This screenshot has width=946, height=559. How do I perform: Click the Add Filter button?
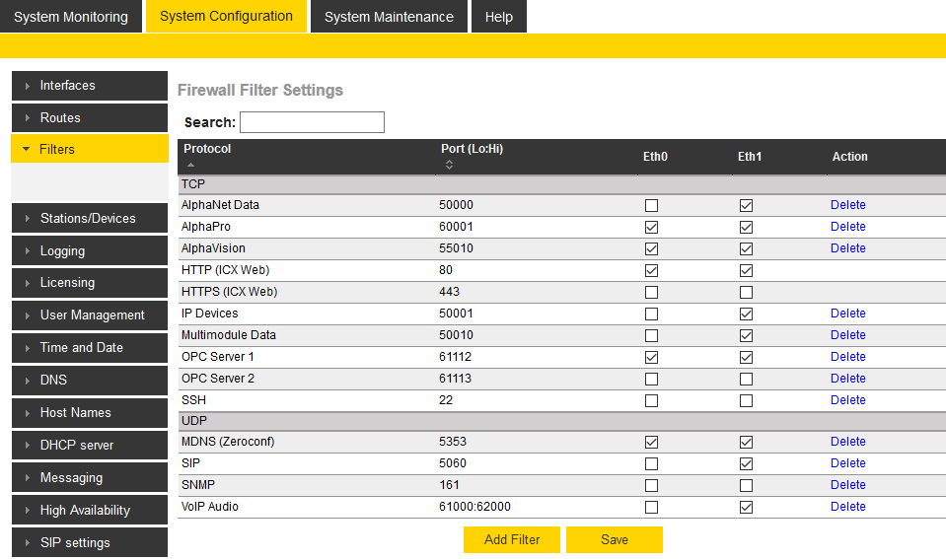[512, 540]
